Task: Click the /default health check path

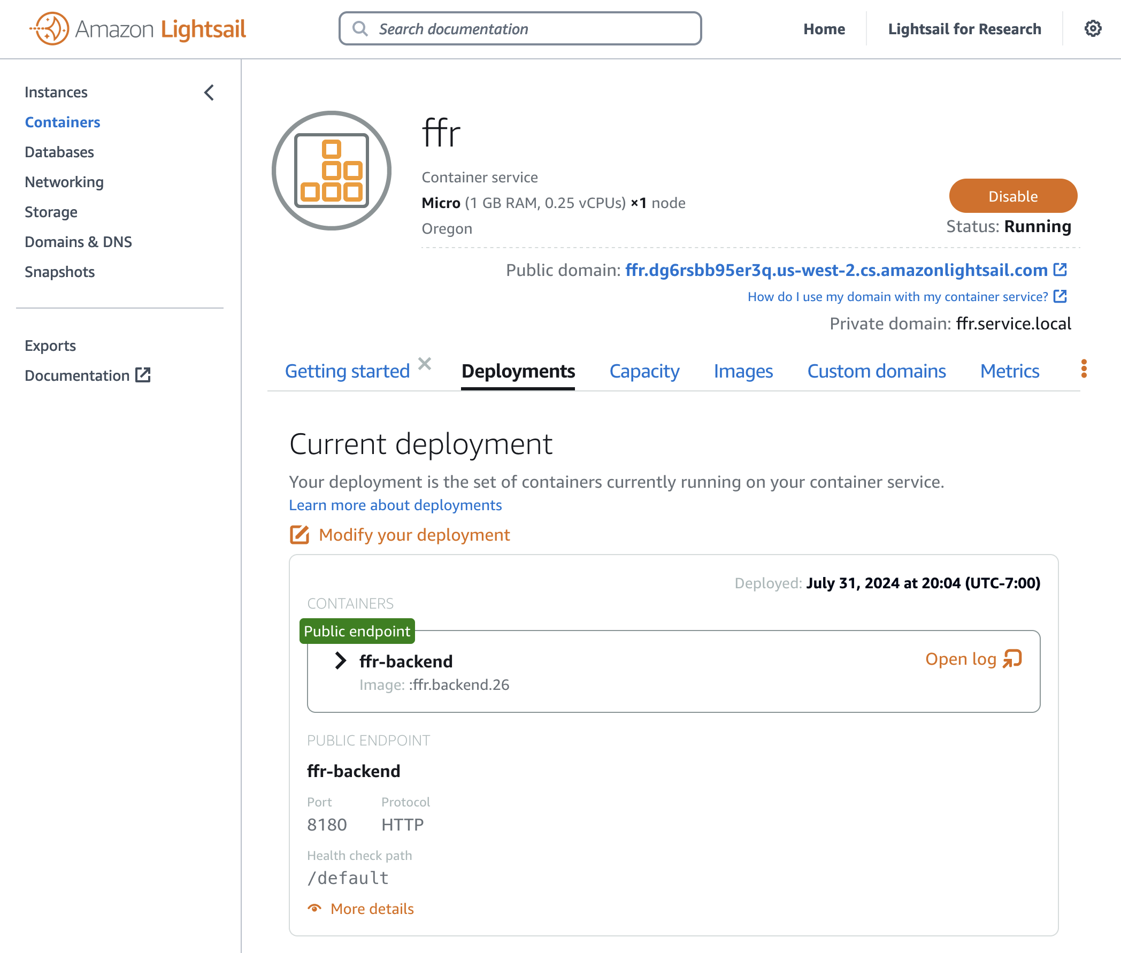Action: click(348, 878)
